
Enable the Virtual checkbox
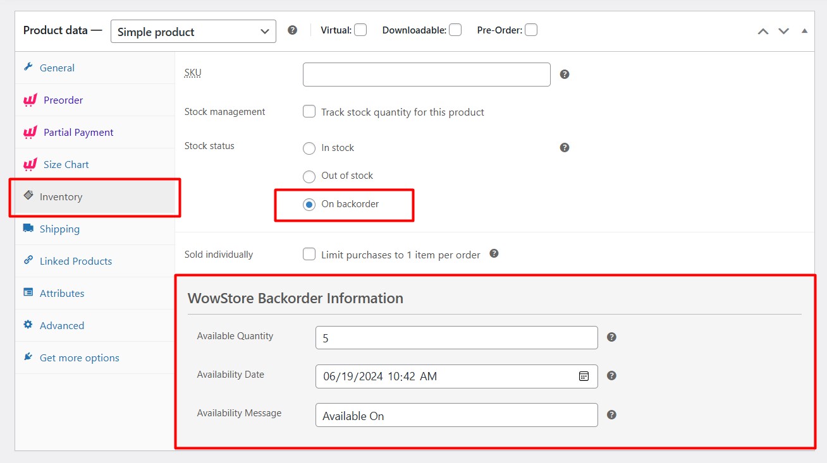click(360, 29)
